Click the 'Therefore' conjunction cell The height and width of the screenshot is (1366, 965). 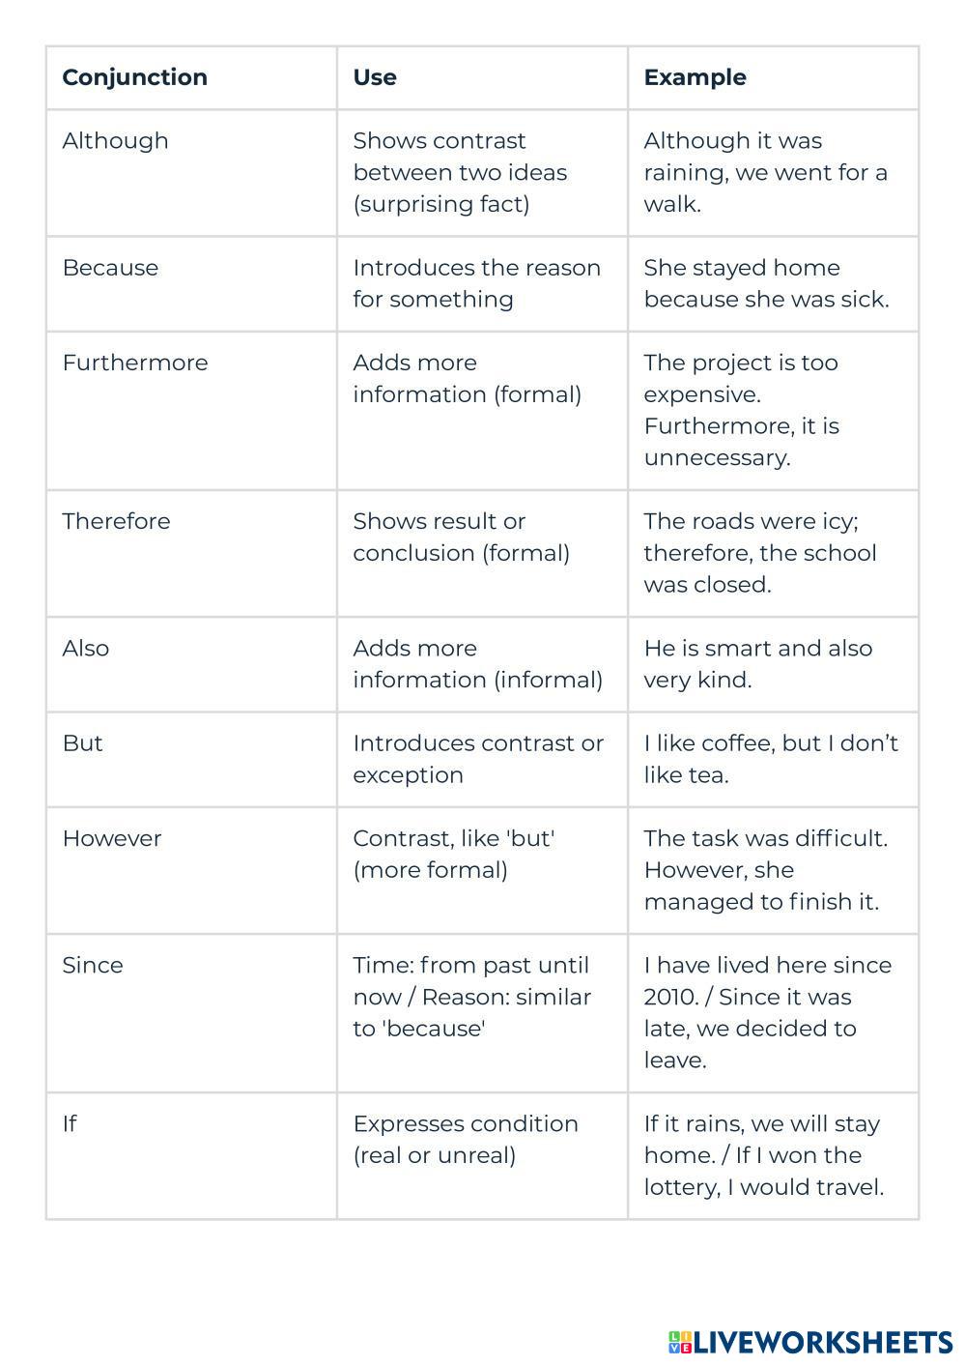click(x=116, y=521)
